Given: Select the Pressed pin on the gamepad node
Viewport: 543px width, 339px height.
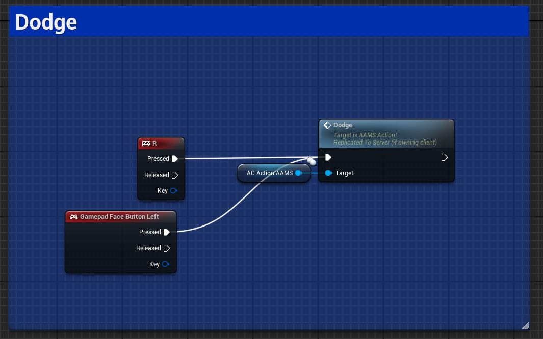Looking at the screenshot, I should click(168, 232).
